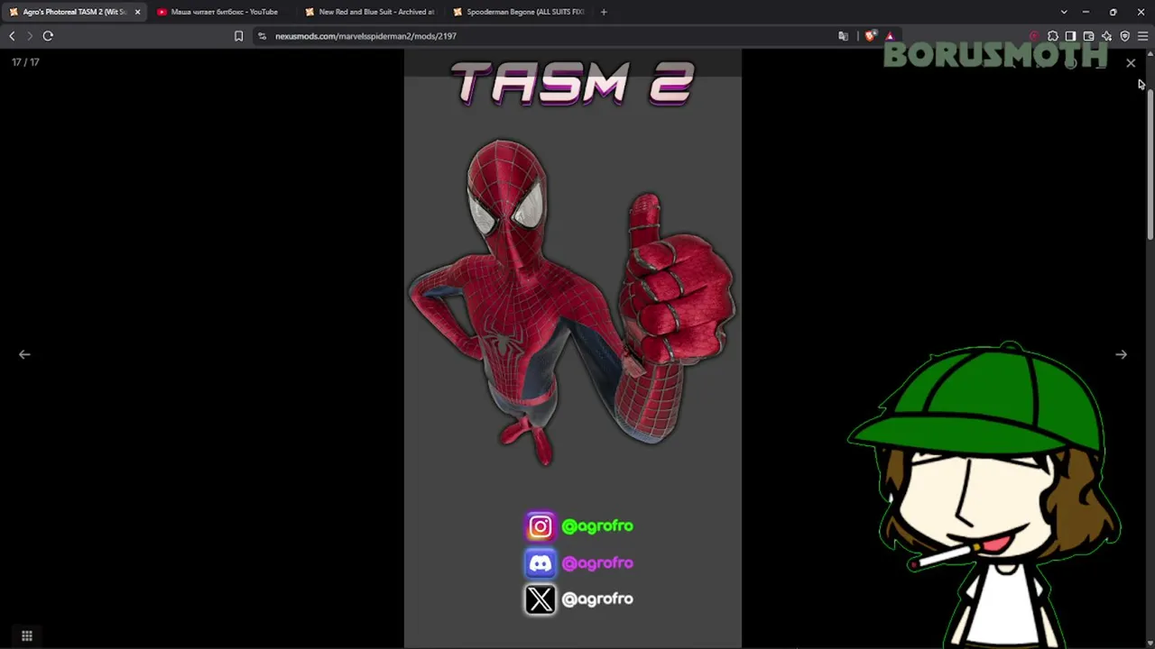1155x649 pixels.
Task: Click the 17 / 17 image counter
Action: (25, 62)
